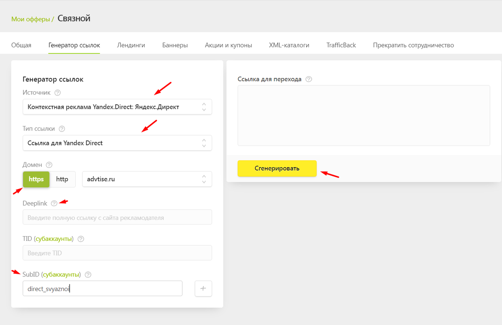Screen dimensions: 502x325
Task: Go to XML-каталоги tab
Action: click(289, 45)
